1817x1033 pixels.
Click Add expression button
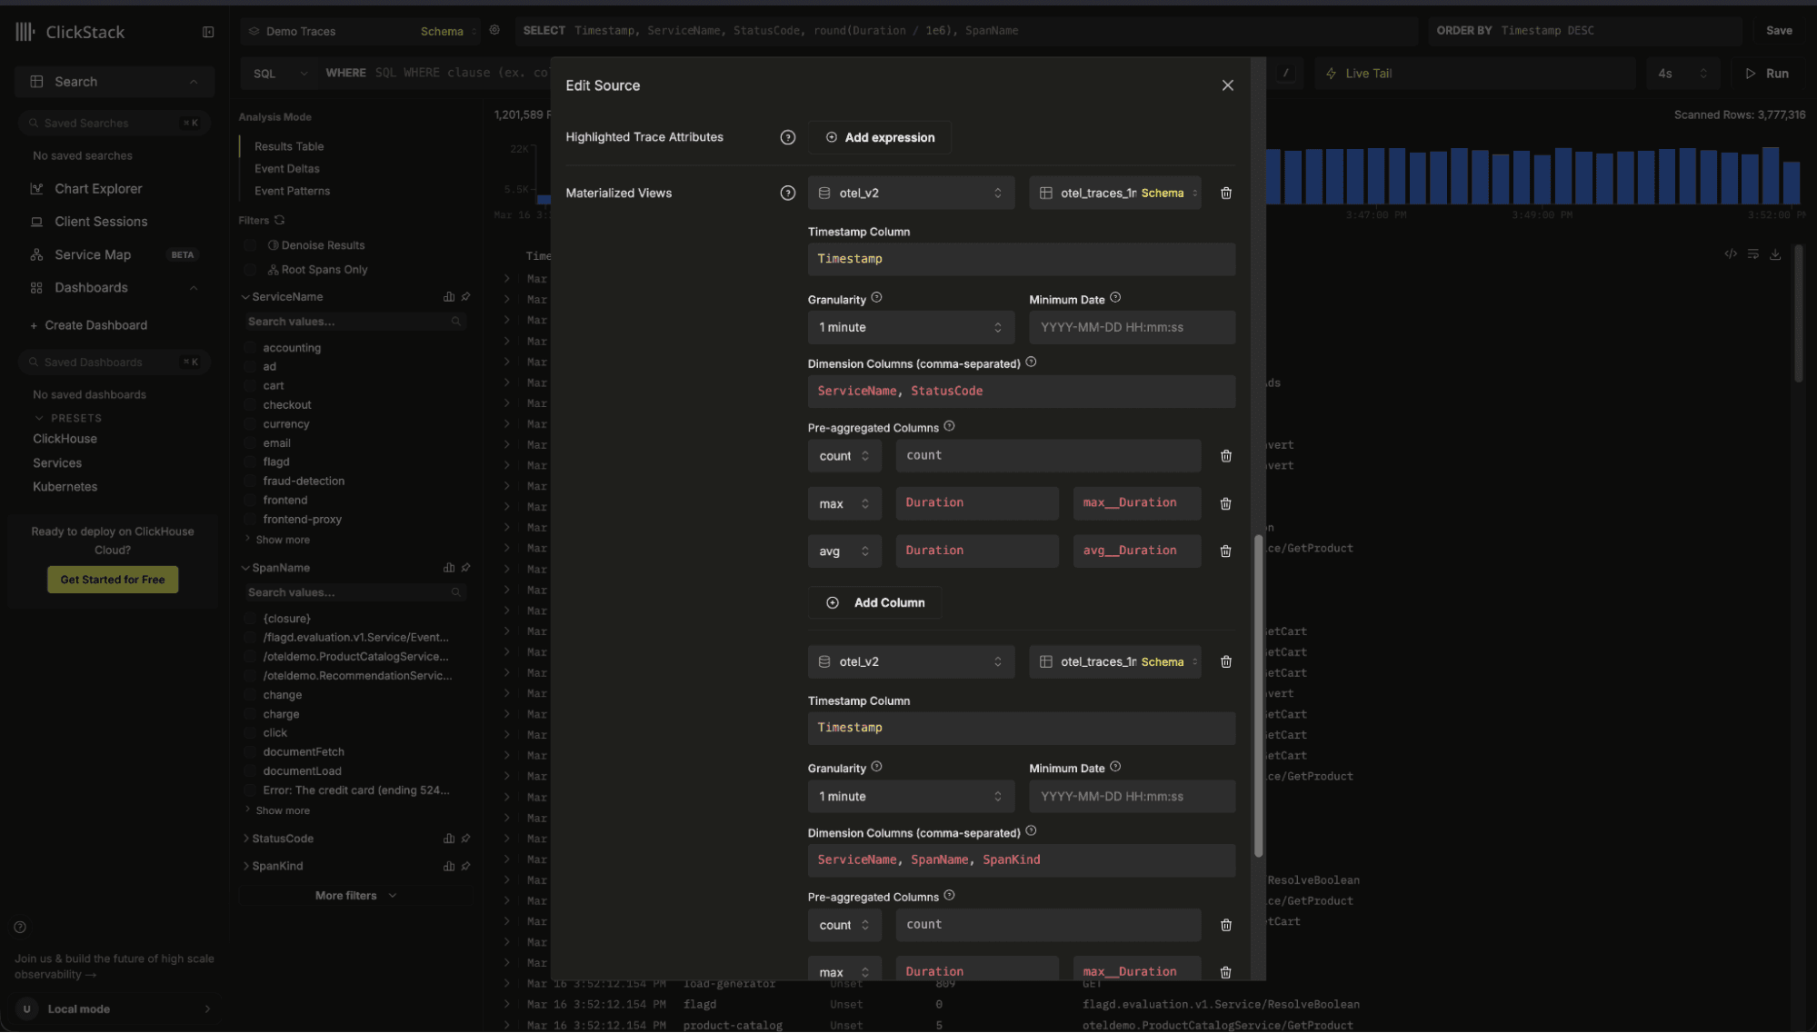[879, 138]
